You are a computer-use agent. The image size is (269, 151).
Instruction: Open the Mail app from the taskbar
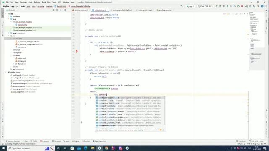[79, 148]
